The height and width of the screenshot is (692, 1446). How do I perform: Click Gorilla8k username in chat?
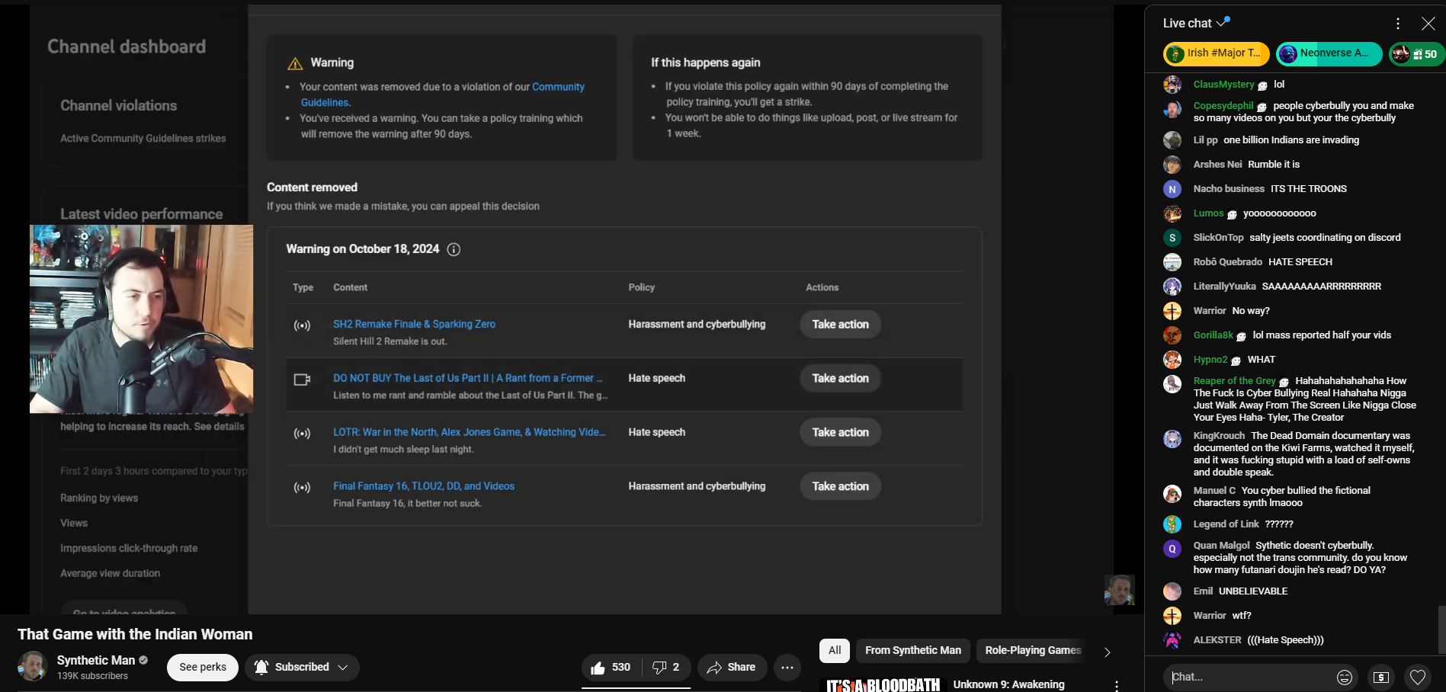pyautogui.click(x=1213, y=335)
